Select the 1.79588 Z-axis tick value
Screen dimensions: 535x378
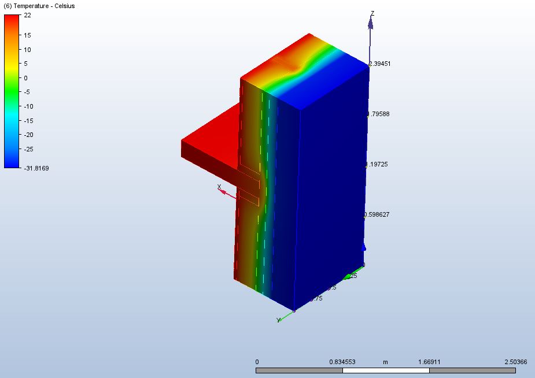pyautogui.click(x=379, y=114)
